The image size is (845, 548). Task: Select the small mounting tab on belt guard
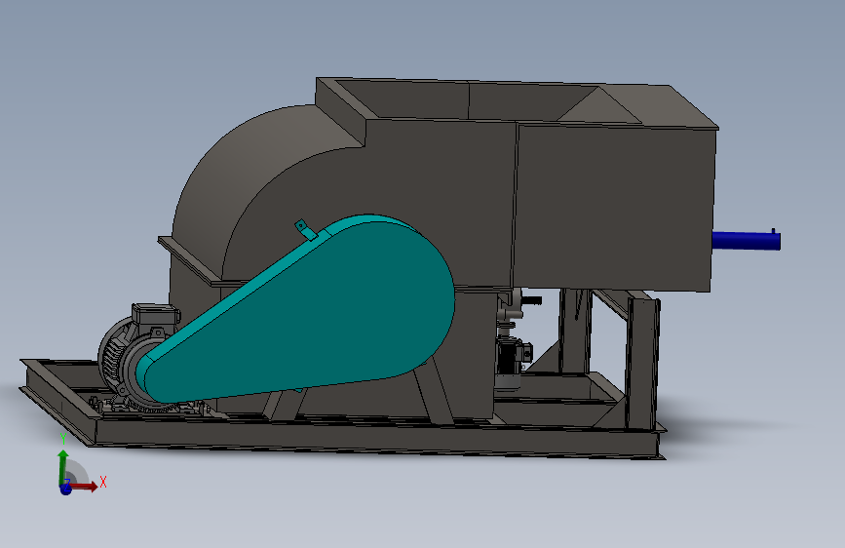click(x=306, y=229)
